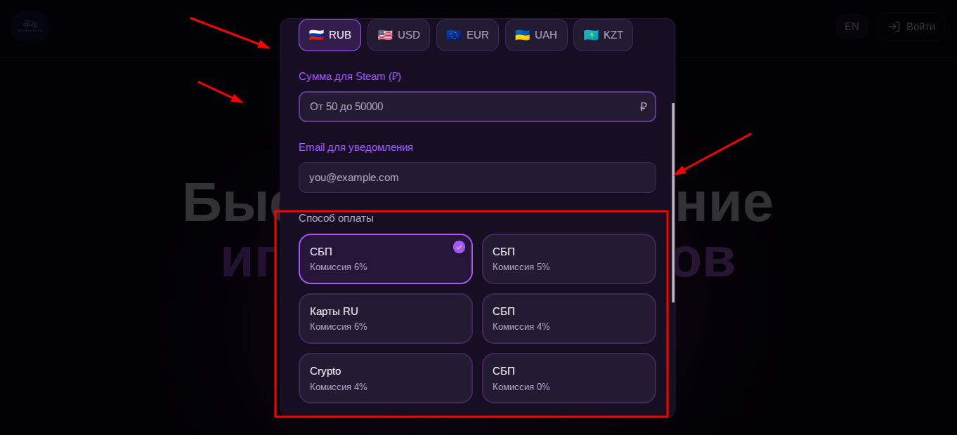Click the modal's vertical scrollbar
The image size is (957, 435).
click(x=673, y=203)
